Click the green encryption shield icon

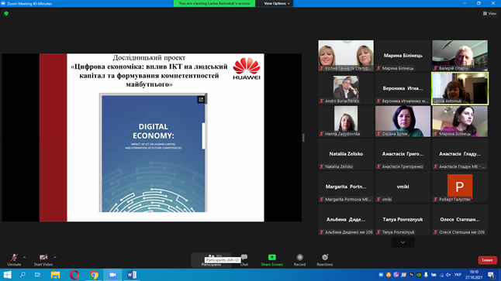point(6,13)
